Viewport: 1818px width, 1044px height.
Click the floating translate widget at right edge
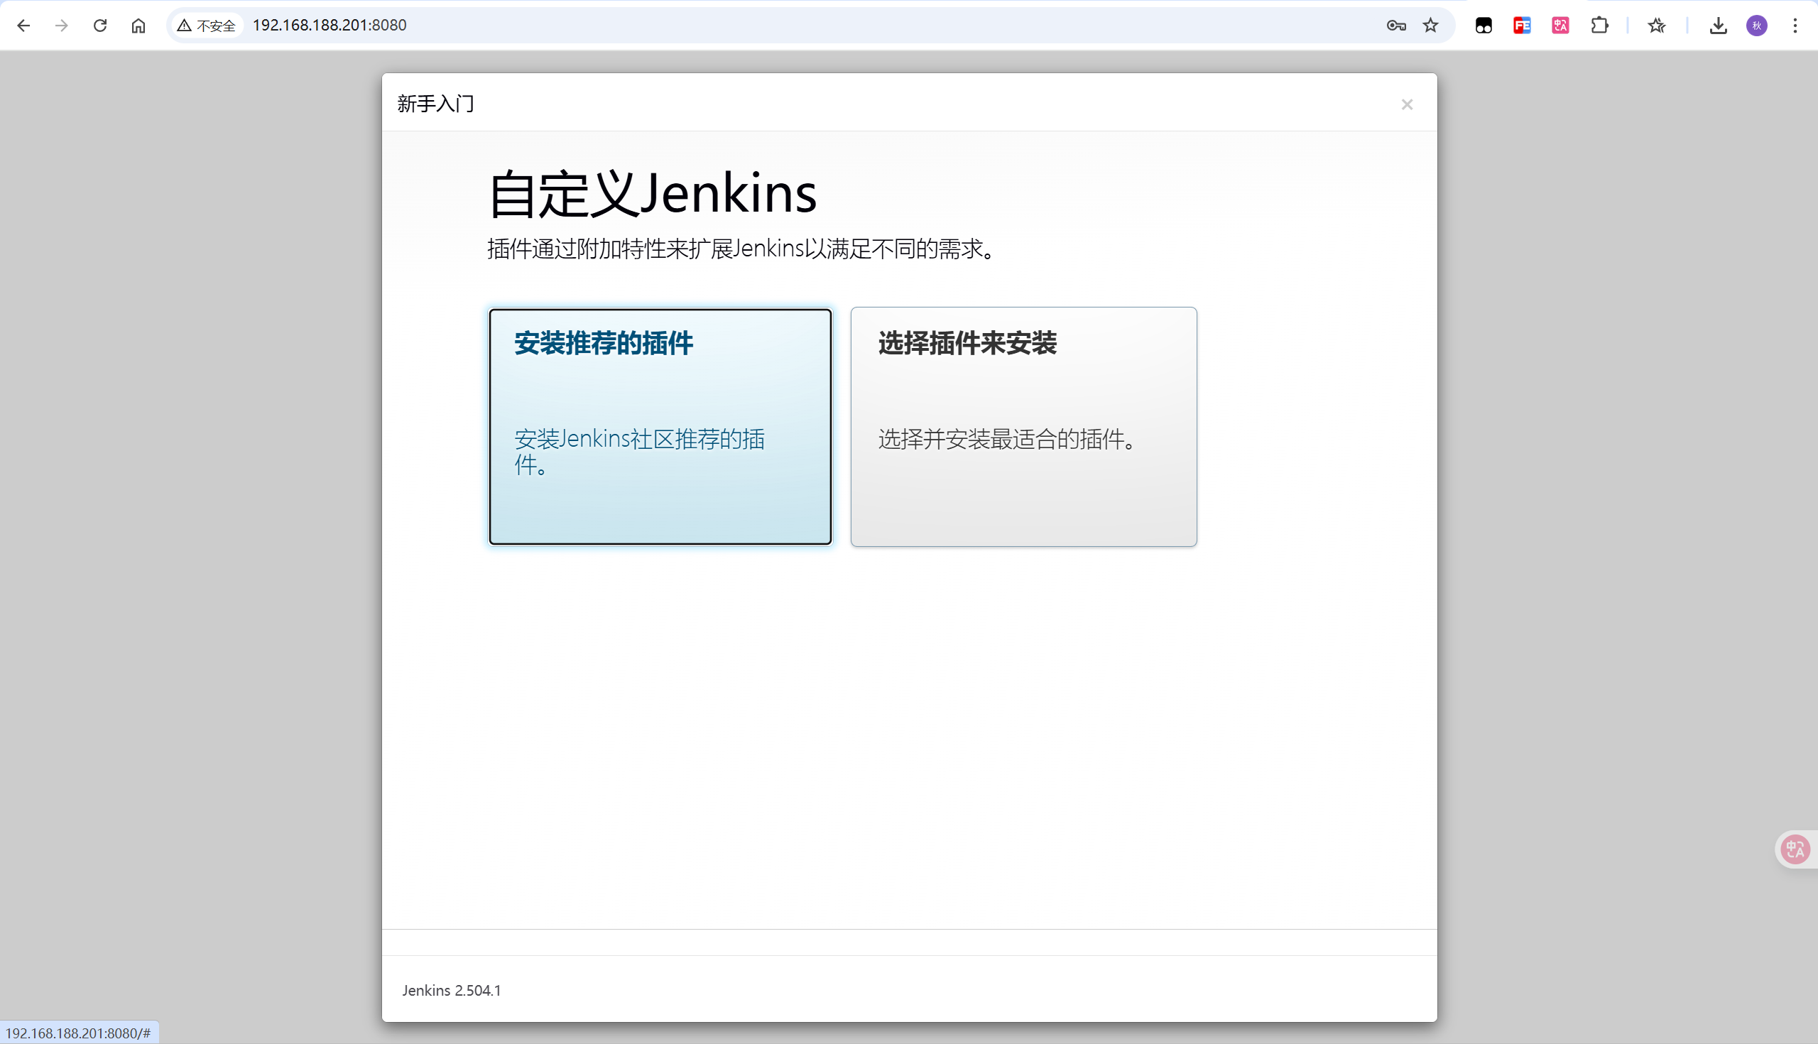tap(1795, 849)
